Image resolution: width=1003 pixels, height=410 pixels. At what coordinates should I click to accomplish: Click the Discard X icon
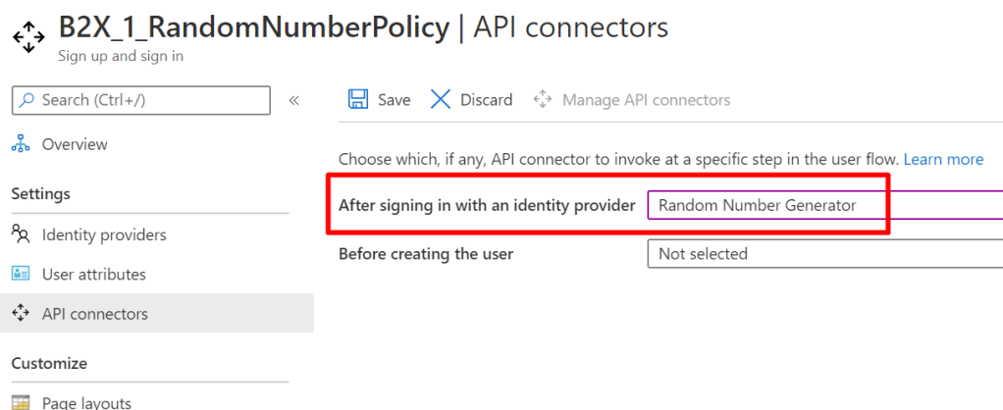[441, 99]
